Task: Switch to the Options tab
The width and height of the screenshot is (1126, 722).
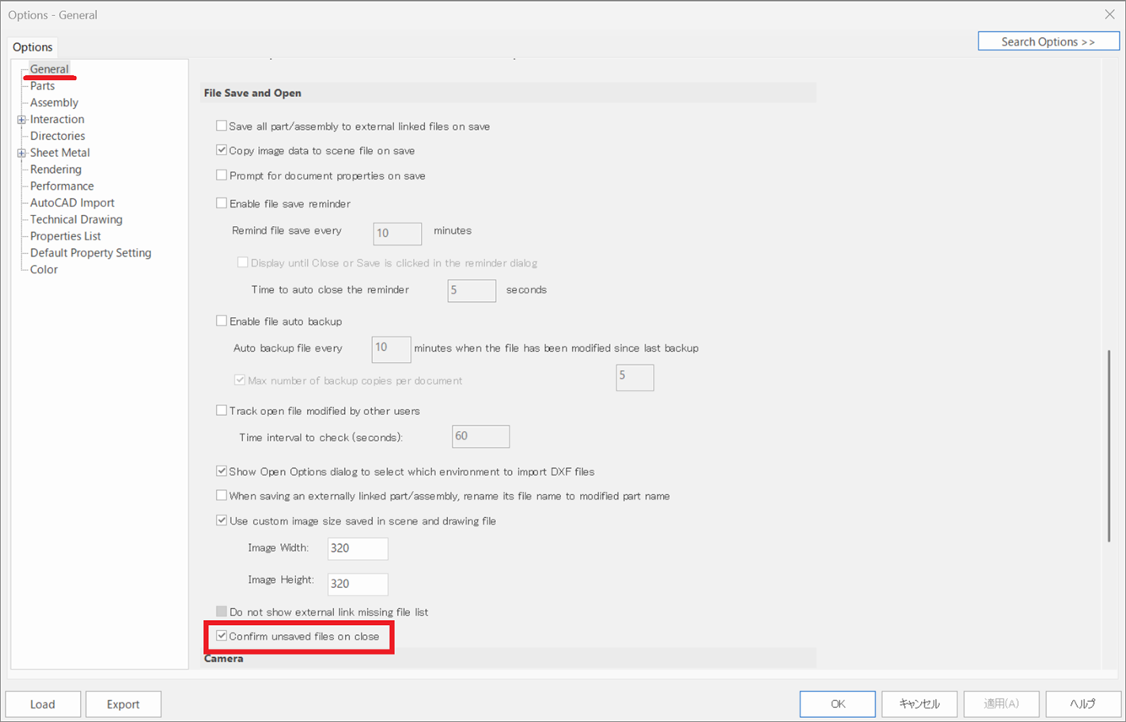Action: pos(33,47)
